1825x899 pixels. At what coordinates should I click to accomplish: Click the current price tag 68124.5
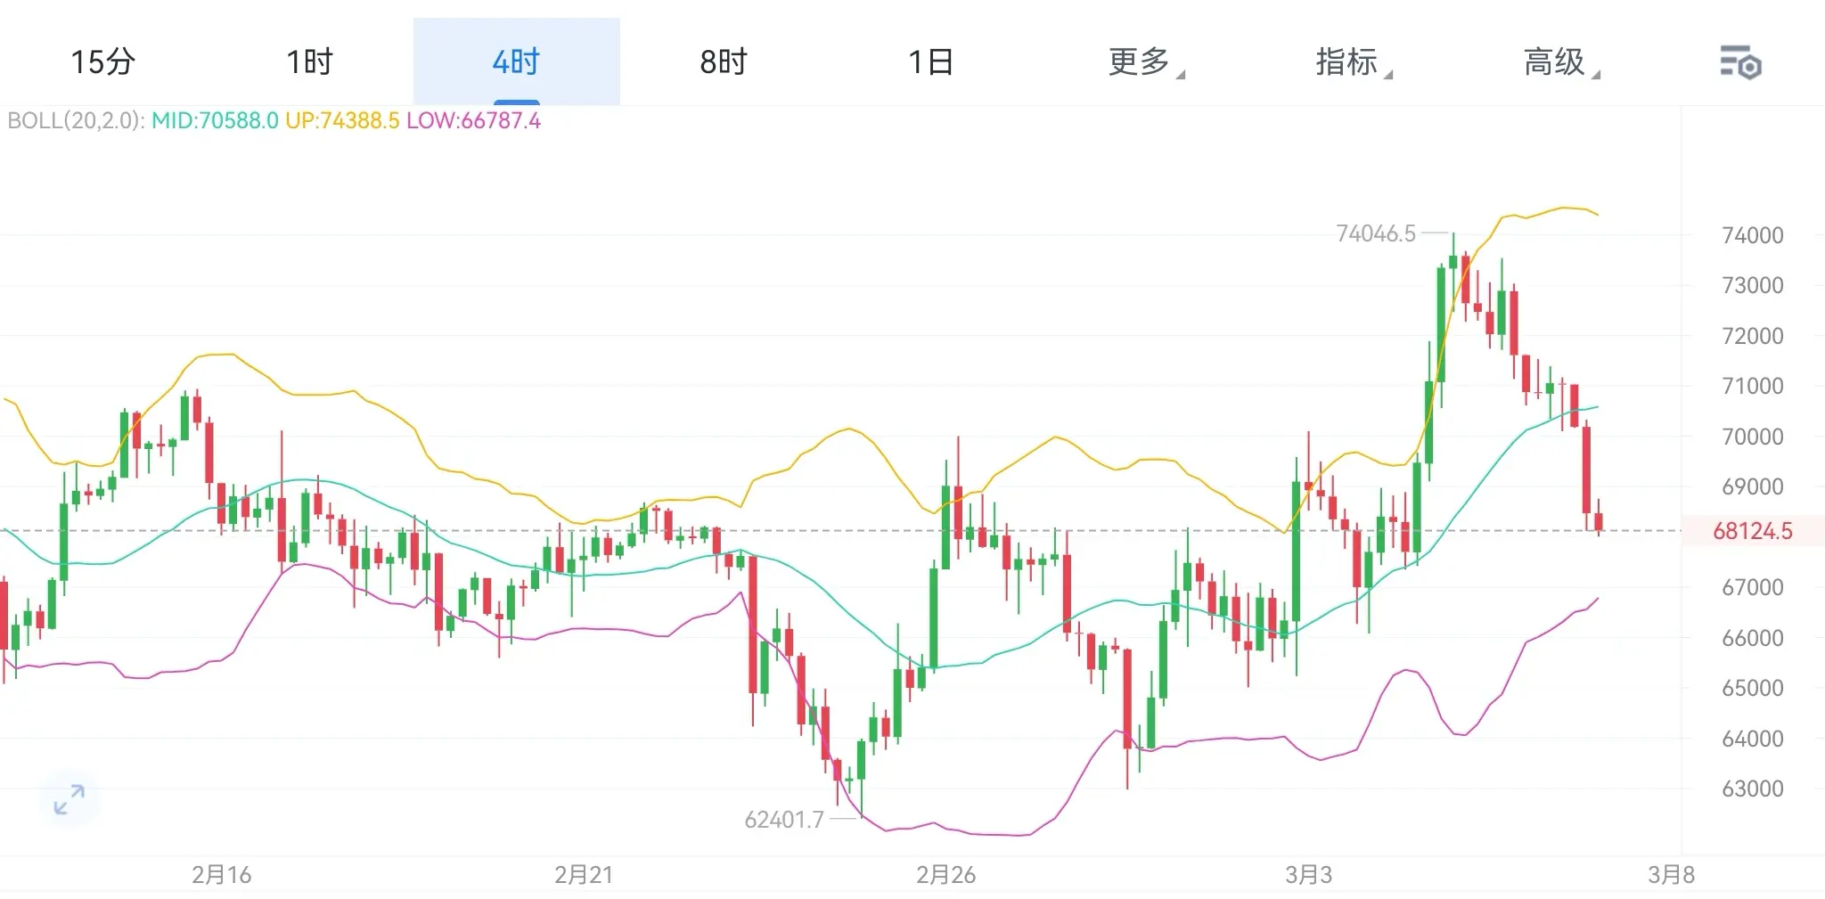click(1752, 531)
